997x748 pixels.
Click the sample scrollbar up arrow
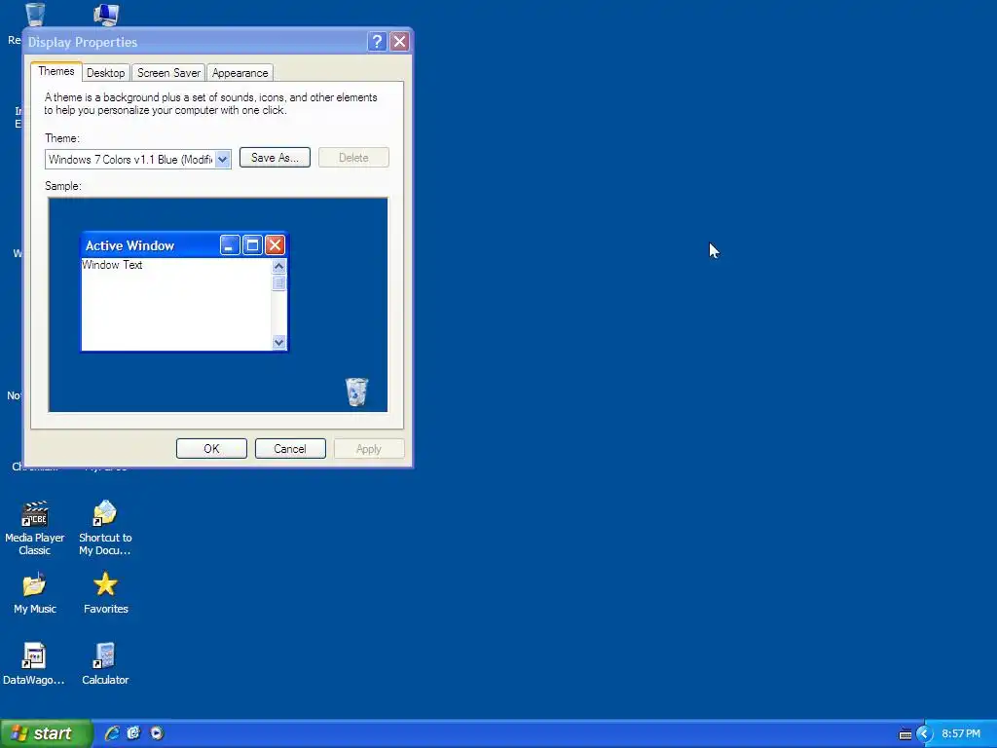(x=278, y=267)
